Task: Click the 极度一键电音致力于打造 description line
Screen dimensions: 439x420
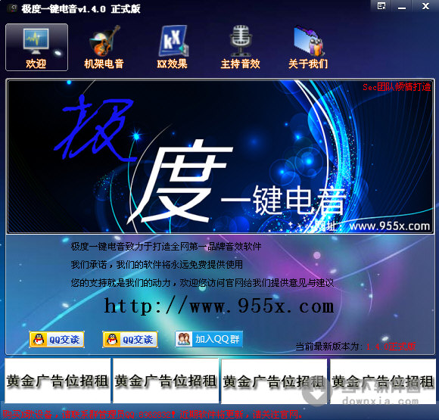Action: tap(166, 247)
